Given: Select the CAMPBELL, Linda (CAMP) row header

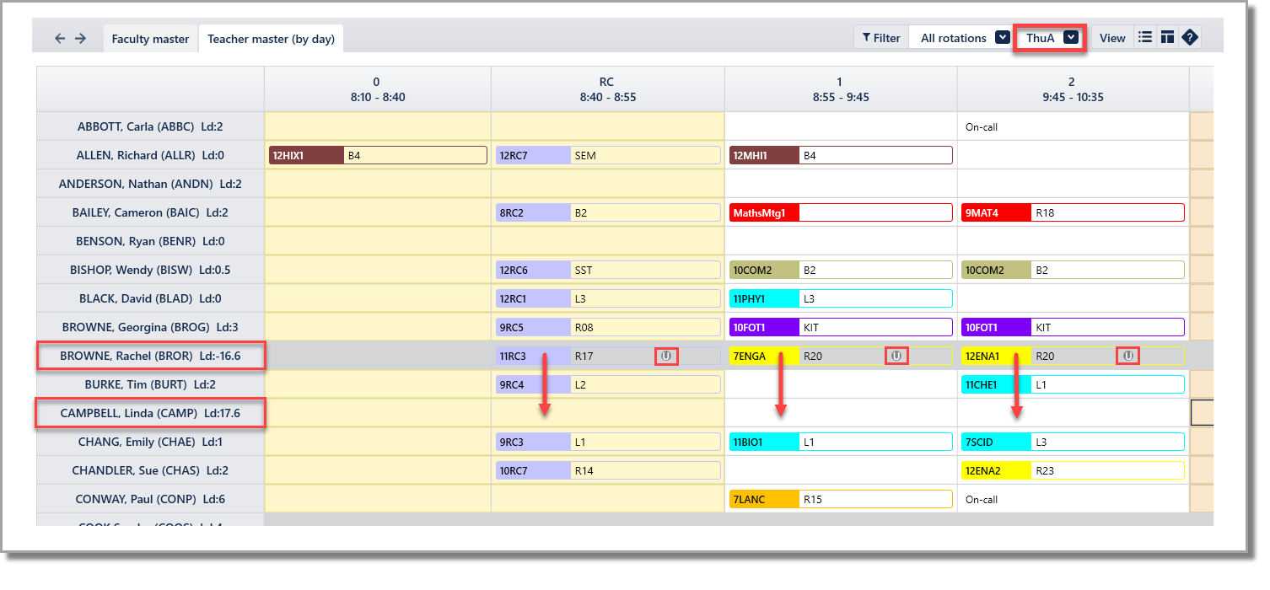Looking at the screenshot, I should (150, 414).
